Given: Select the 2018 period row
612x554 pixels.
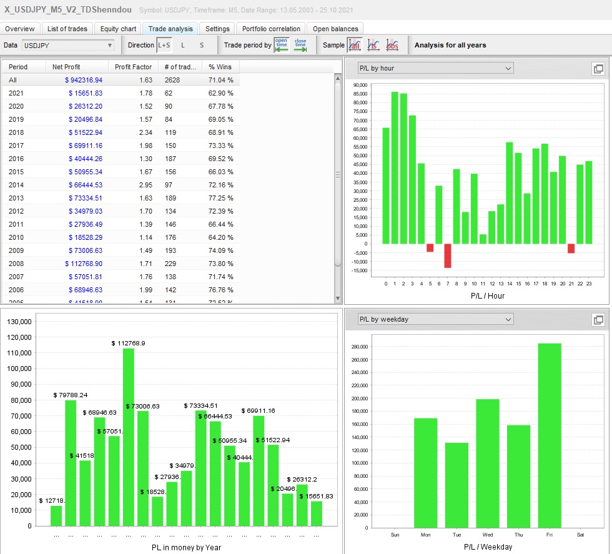Looking at the screenshot, I should pyautogui.click(x=16, y=133).
